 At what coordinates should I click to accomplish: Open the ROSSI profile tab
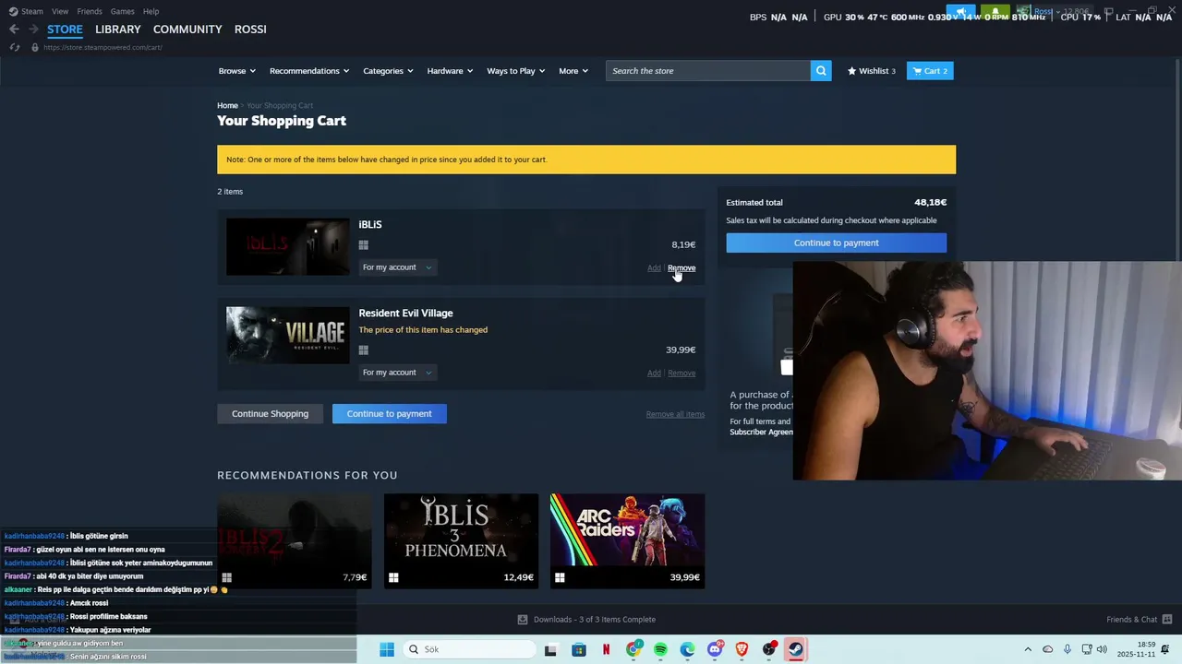click(x=250, y=30)
